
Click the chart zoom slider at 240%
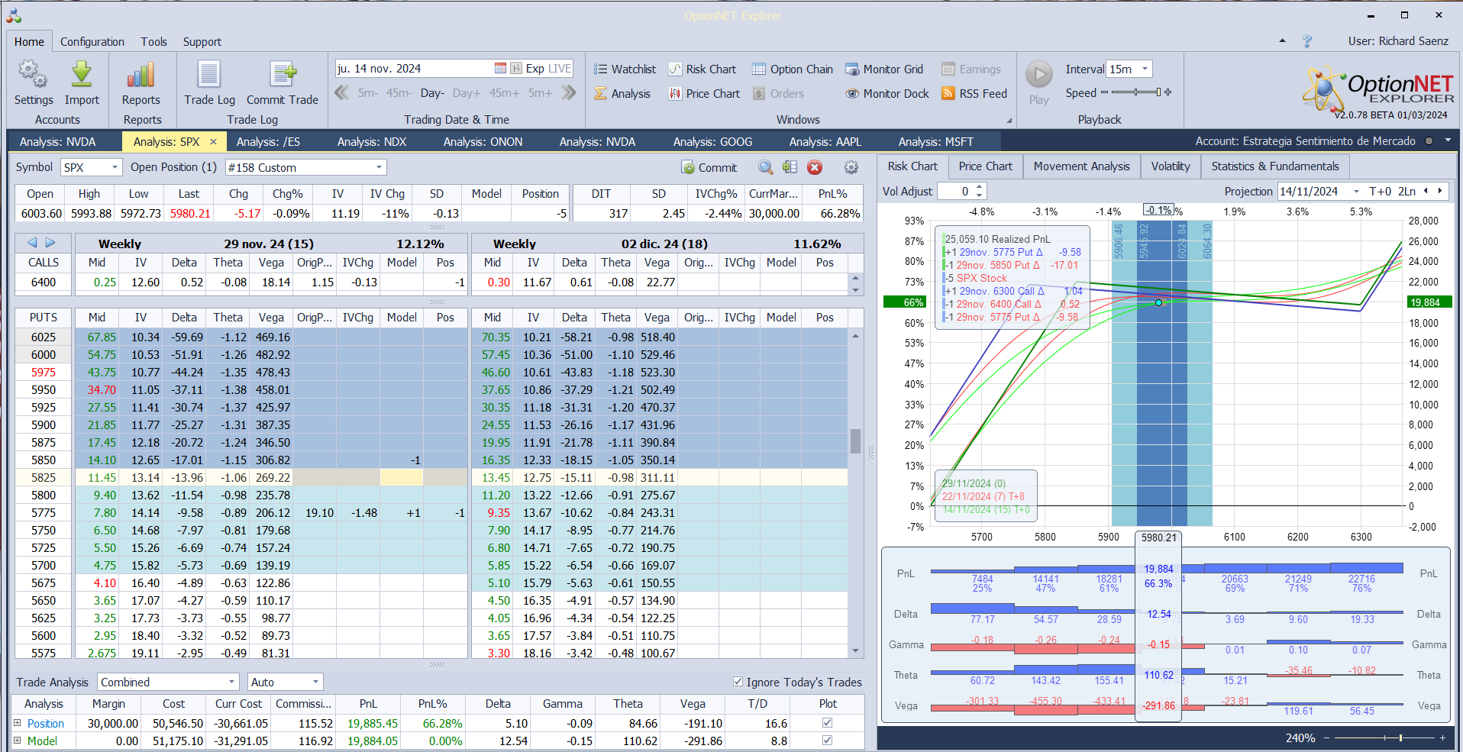click(x=1383, y=737)
